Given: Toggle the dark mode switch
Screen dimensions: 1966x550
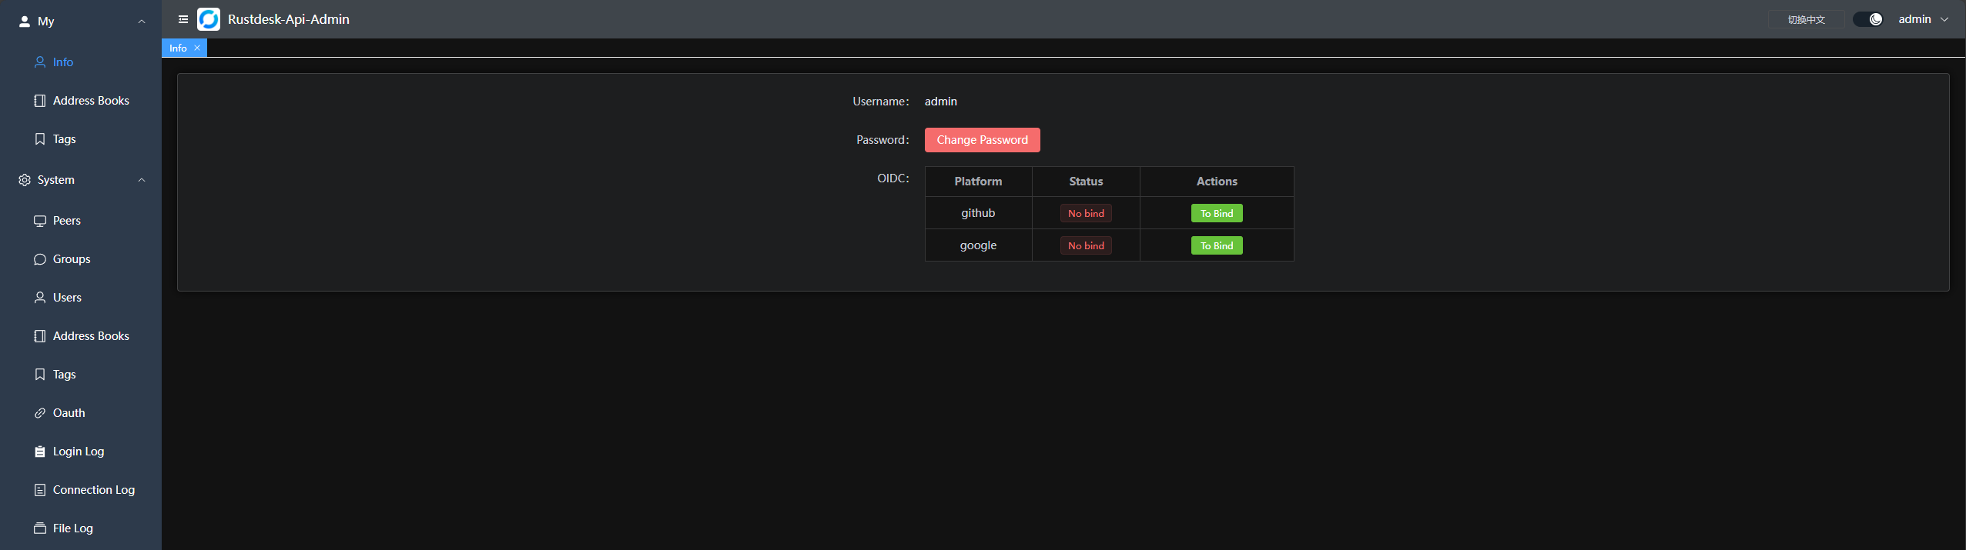Looking at the screenshot, I should (x=1868, y=19).
